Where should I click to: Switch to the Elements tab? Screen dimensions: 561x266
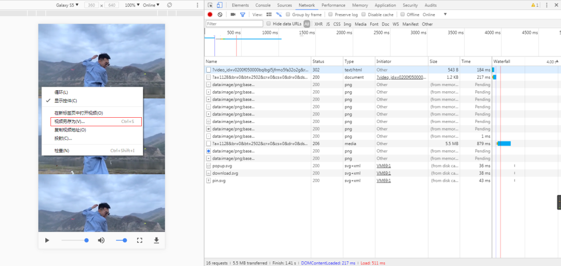(241, 5)
